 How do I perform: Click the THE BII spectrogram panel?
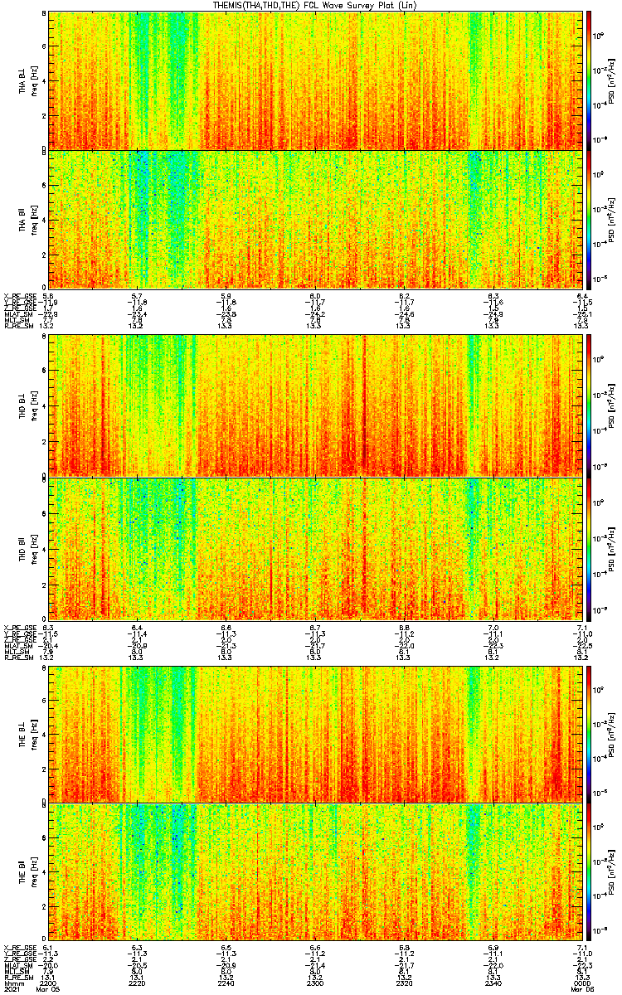coord(314,873)
